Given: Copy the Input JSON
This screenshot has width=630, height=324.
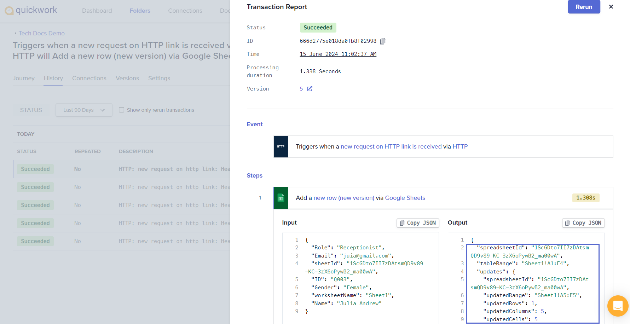Looking at the screenshot, I should pyautogui.click(x=418, y=223).
